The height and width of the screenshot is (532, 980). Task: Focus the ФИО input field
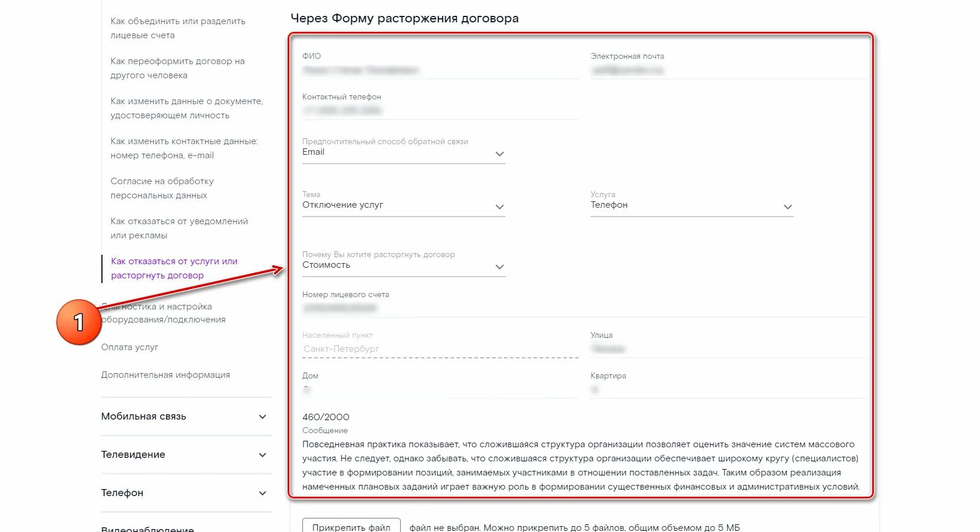click(x=440, y=71)
